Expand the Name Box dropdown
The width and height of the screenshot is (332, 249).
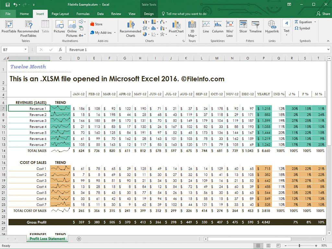(x=25, y=50)
